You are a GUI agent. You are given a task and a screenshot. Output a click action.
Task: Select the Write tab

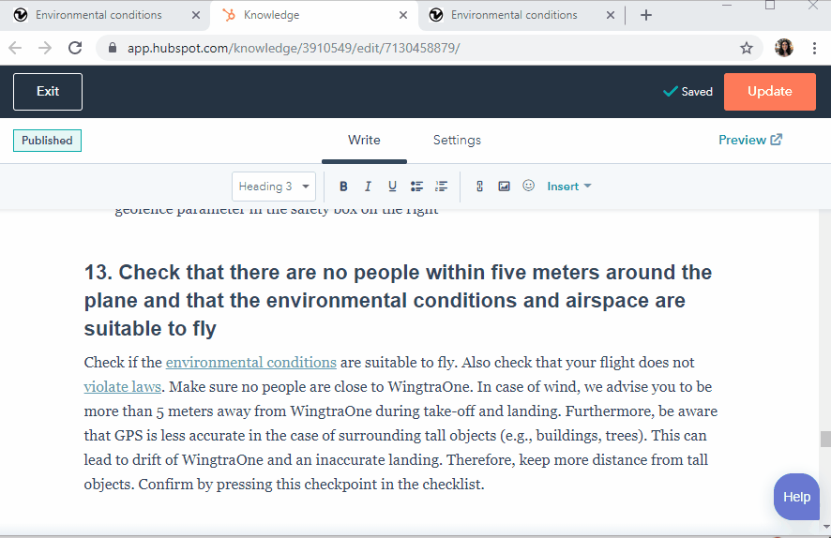point(364,140)
